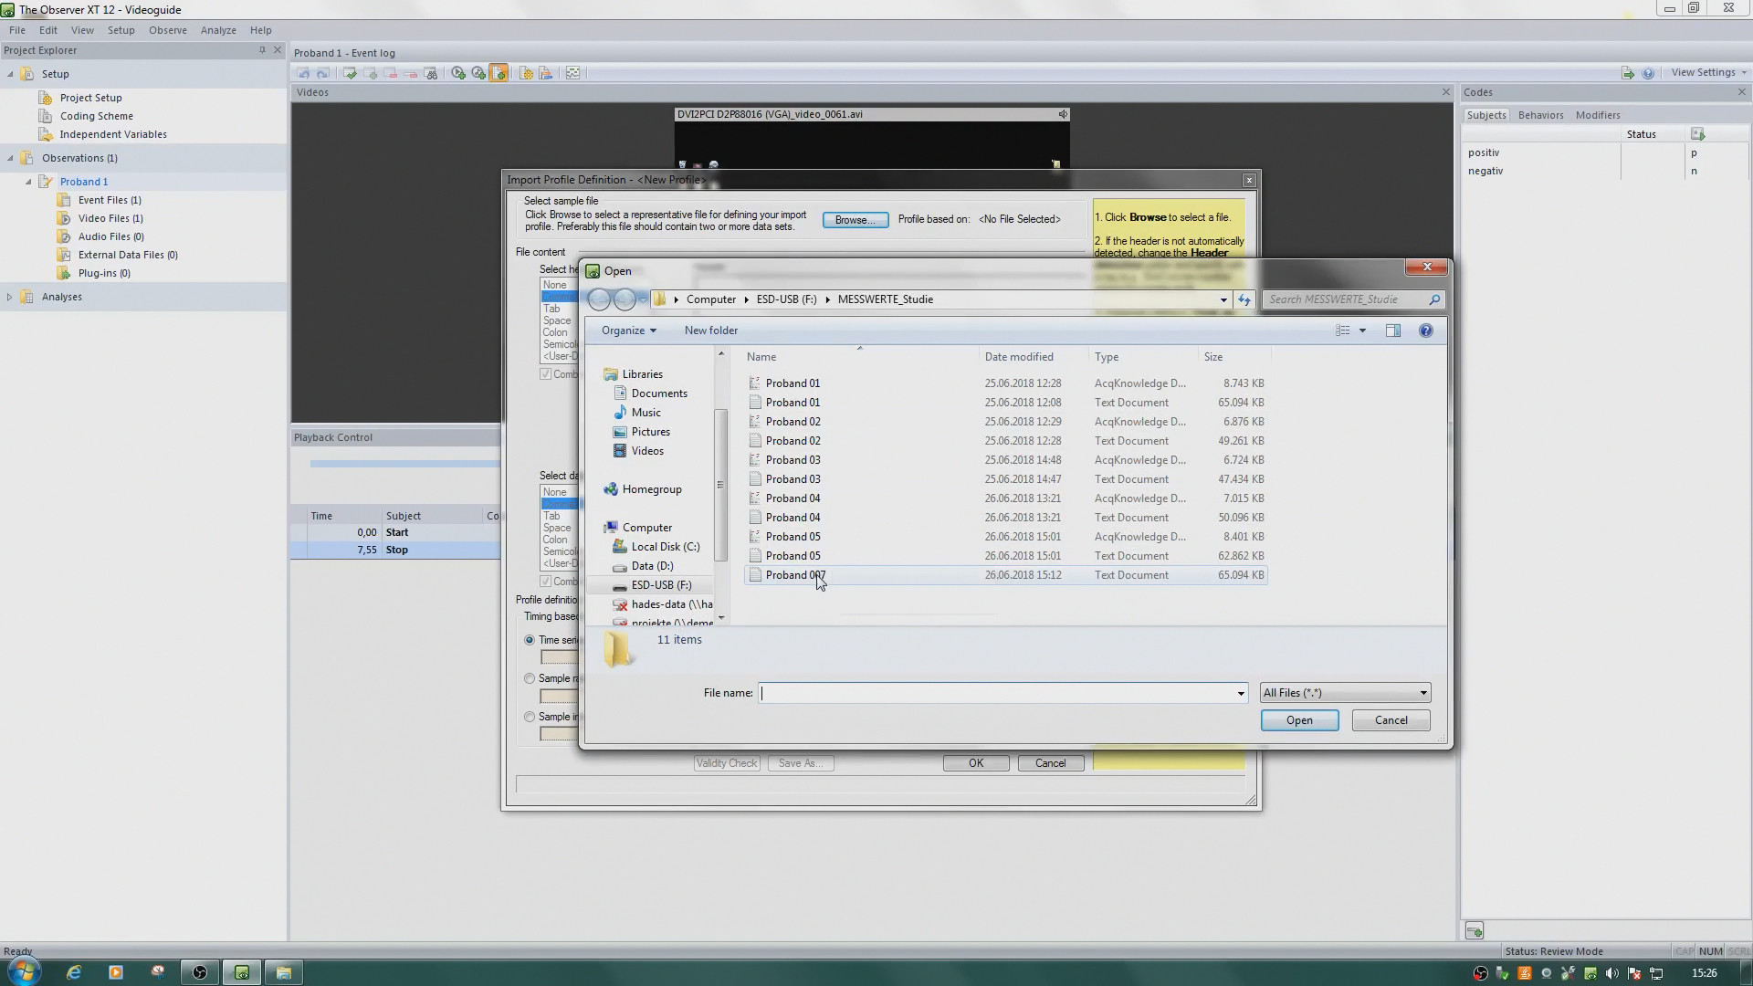Switch to the Modifiers tab in Codes
The width and height of the screenshot is (1753, 986).
pos(1598,115)
